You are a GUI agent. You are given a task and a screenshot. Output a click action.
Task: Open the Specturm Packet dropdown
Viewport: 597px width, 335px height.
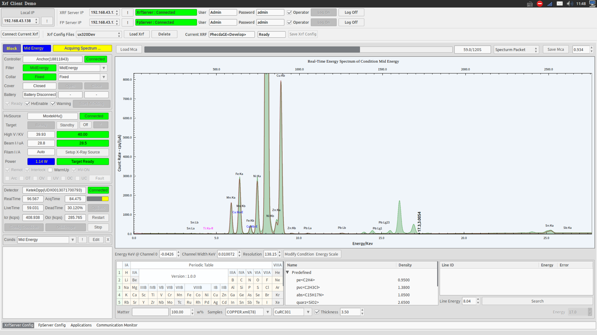[516, 50]
